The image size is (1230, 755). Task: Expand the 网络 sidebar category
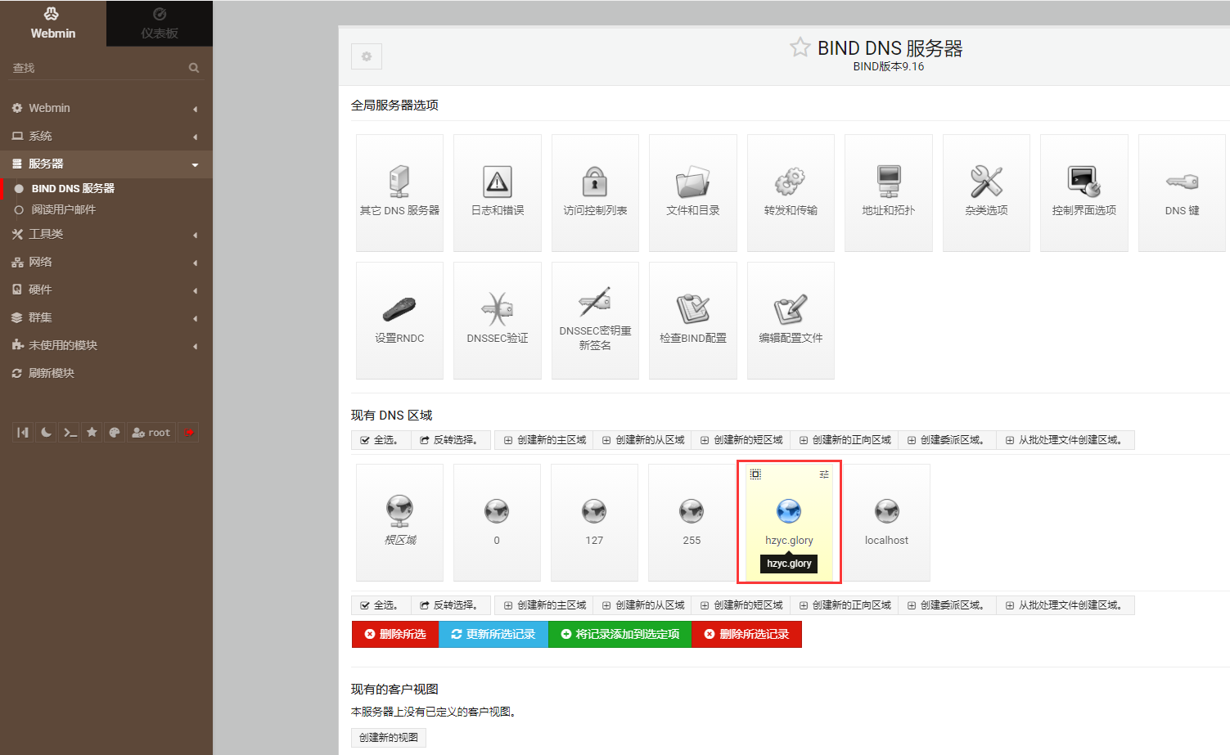pos(106,262)
